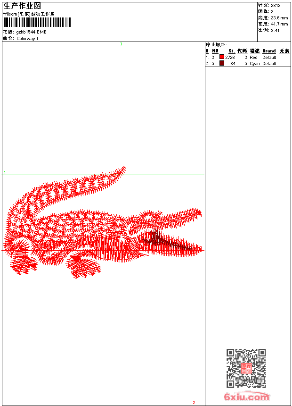Click the green '1' marker atop the vertical line
The image size is (292, 406).
pos(121,44)
